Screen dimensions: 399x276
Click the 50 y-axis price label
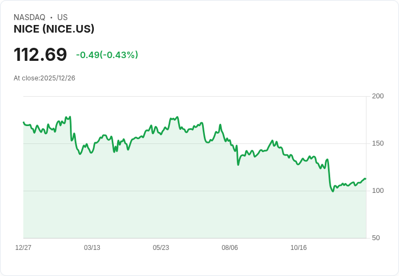(x=376, y=238)
